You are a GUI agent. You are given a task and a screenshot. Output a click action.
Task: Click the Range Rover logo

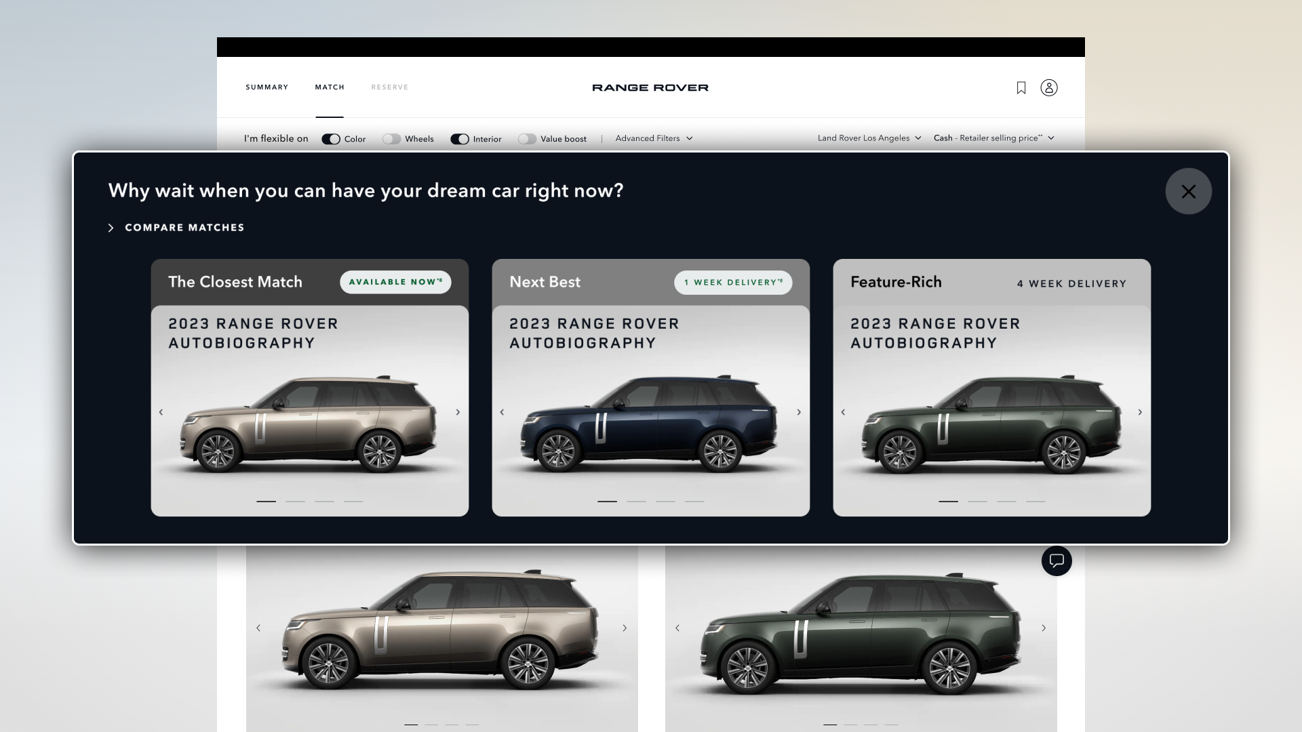tap(650, 87)
